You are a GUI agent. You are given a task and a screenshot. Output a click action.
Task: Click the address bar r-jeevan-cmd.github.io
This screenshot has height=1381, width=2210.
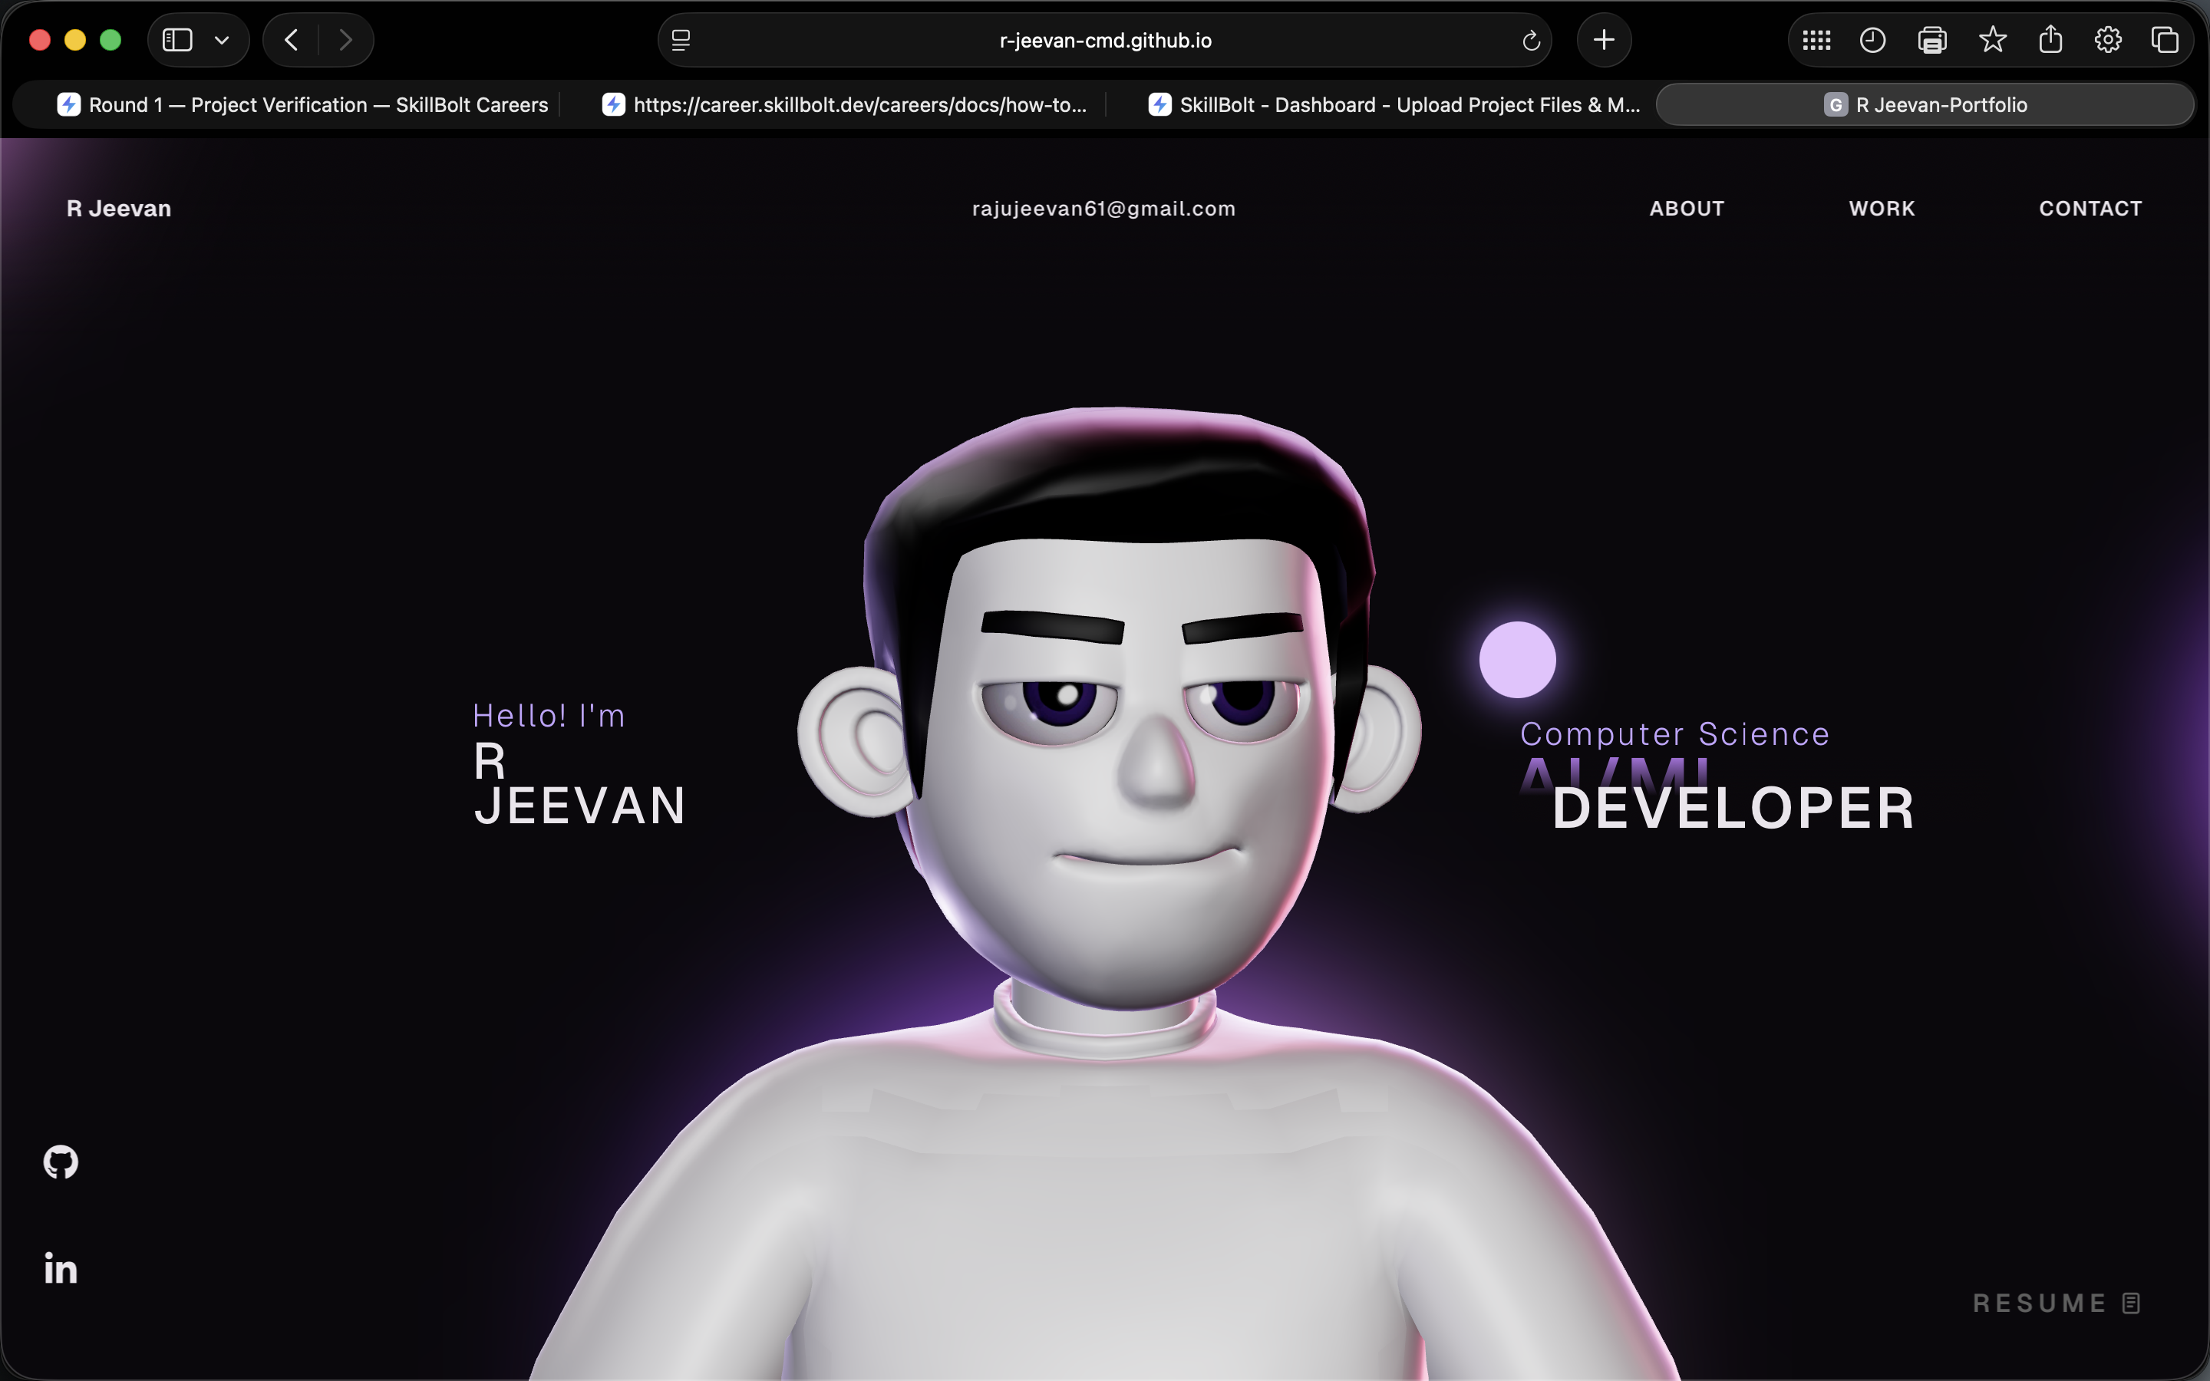tap(1105, 40)
